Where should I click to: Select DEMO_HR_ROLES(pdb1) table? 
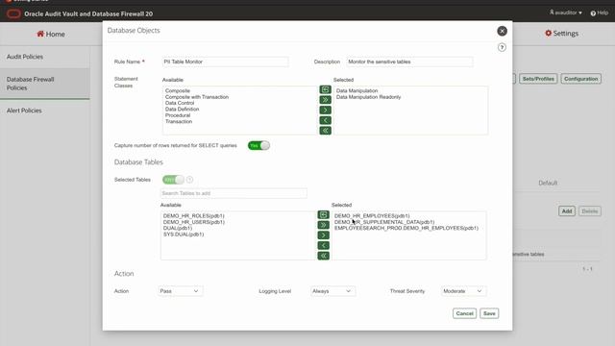pos(194,215)
